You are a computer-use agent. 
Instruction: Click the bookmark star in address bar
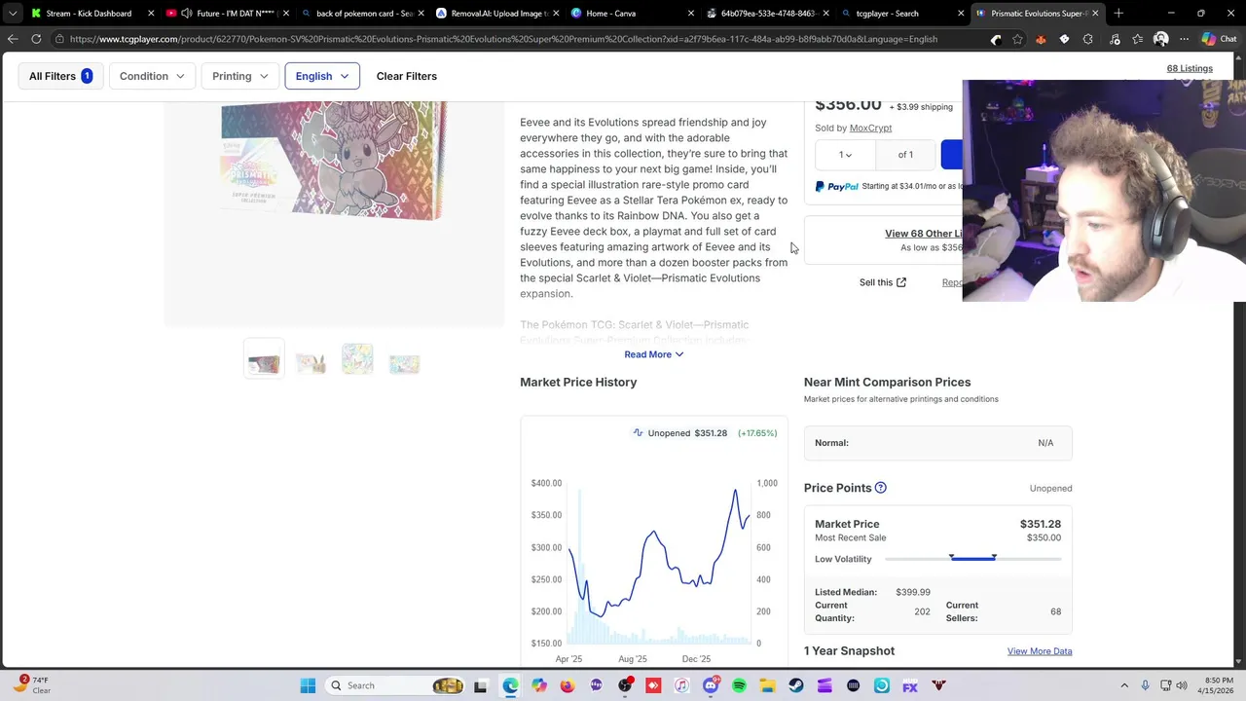pyautogui.click(x=1017, y=39)
